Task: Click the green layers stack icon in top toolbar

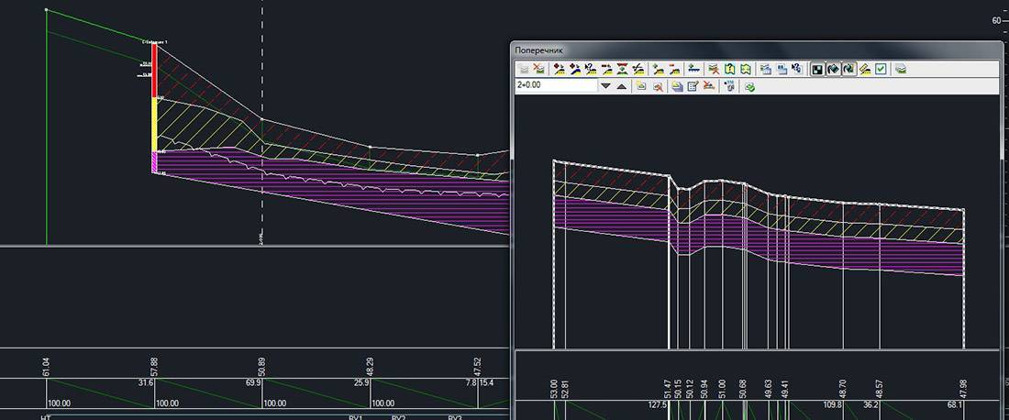Action: [x=901, y=69]
